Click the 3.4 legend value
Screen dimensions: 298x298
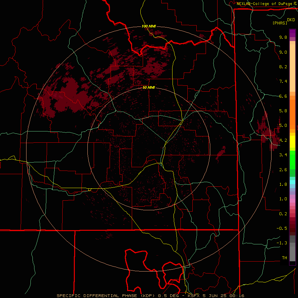point(283,155)
